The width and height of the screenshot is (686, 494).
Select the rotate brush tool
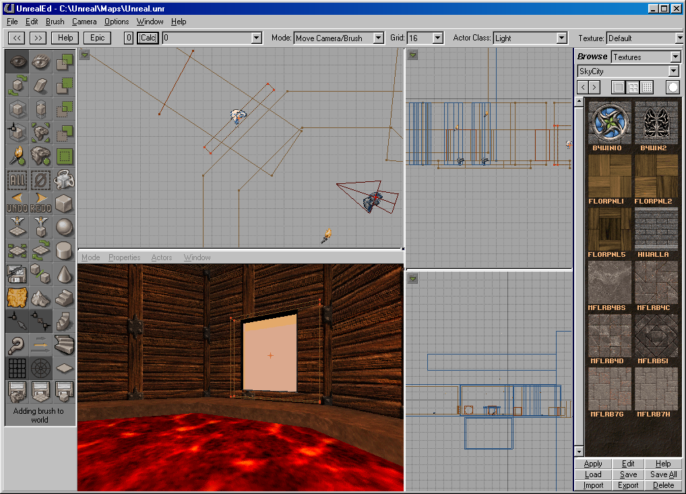coord(18,86)
